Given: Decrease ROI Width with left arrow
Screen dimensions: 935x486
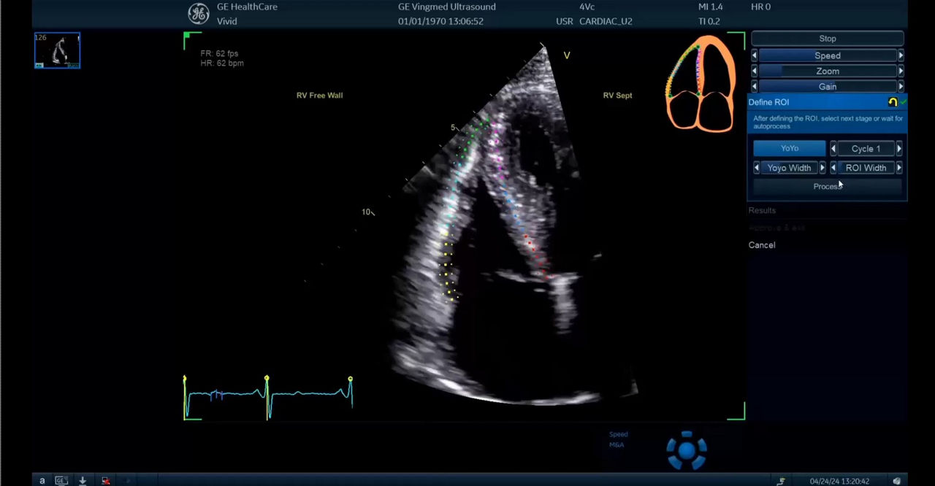Looking at the screenshot, I should coord(833,168).
